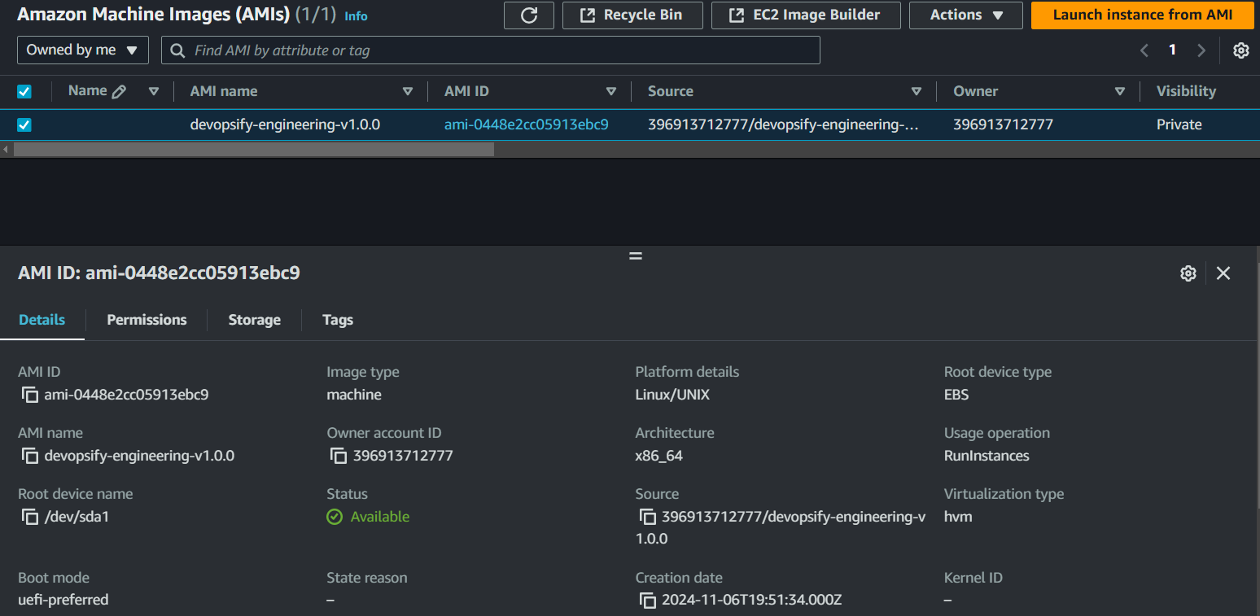The height and width of the screenshot is (616, 1260).
Task: Click the x86_64 architecture value
Action: pyautogui.click(x=658, y=456)
